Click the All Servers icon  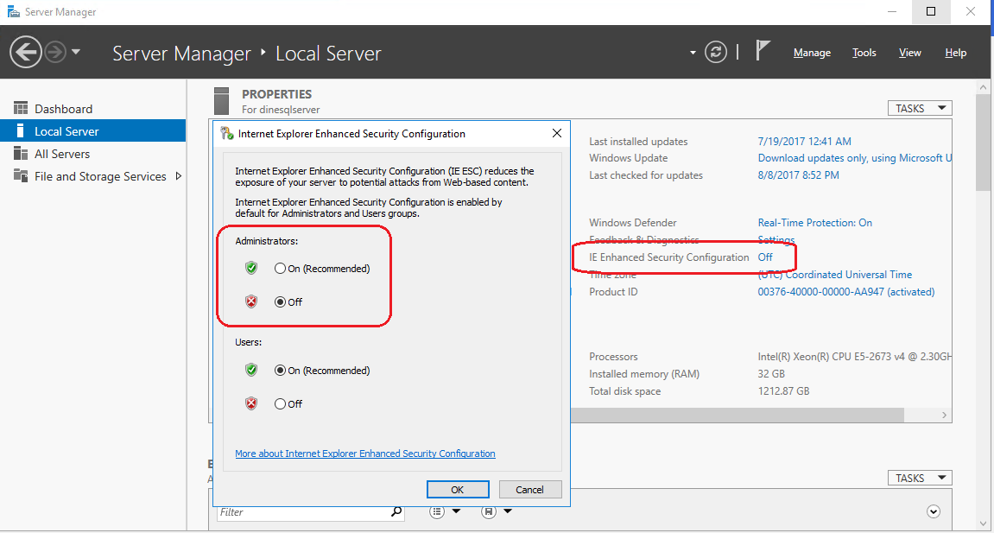(21, 154)
